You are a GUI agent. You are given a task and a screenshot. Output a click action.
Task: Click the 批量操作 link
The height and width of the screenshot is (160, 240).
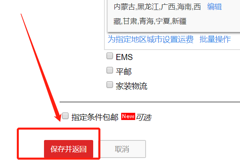click(x=215, y=39)
